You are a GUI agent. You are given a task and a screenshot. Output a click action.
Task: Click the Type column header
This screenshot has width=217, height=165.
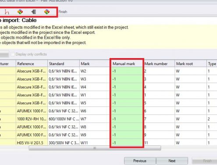[212, 64]
